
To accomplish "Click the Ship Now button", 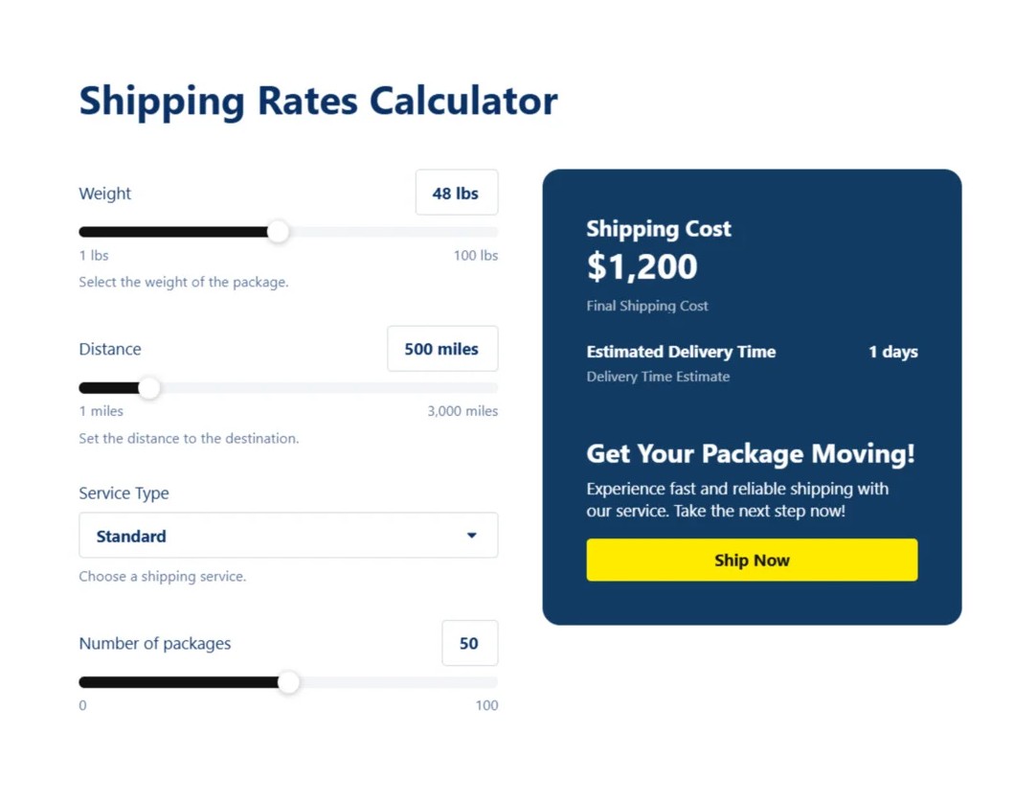I will [x=752, y=561].
